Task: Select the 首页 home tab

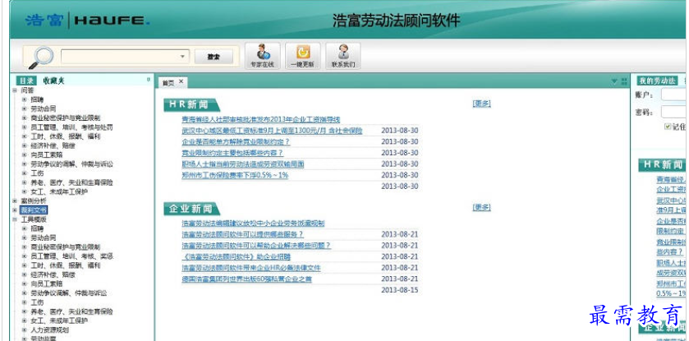Action: tap(168, 83)
